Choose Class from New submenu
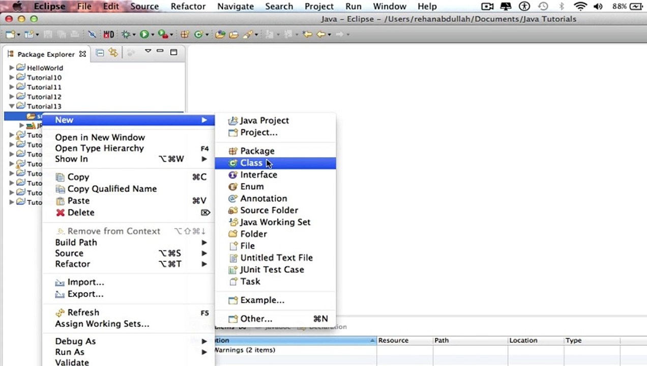The height and width of the screenshot is (366, 647). point(275,163)
